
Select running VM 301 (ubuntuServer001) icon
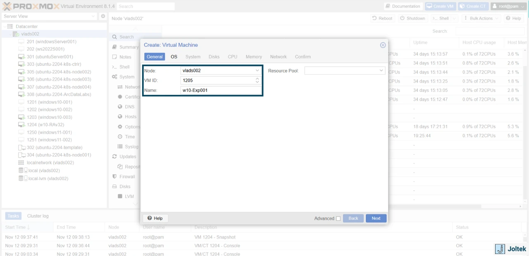point(21,57)
